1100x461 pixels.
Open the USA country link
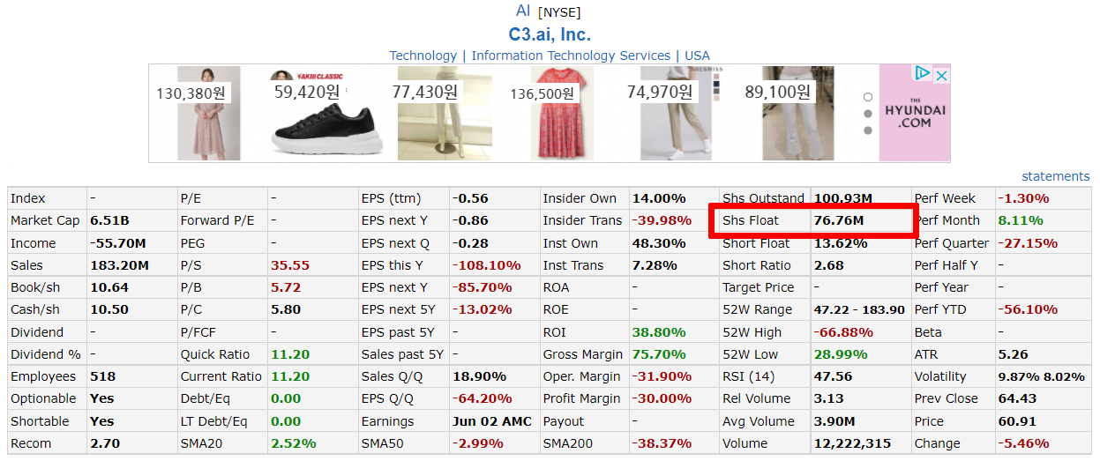tap(697, 56)
